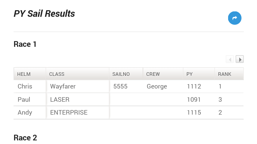Sort by CLASS column header

coord(57,74)
